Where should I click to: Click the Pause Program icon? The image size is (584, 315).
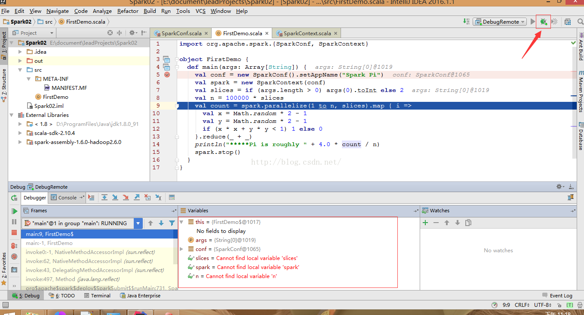[x=14, y=222]
